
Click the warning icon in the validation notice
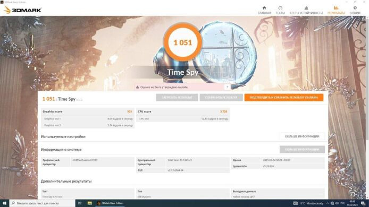pos(137,87)
